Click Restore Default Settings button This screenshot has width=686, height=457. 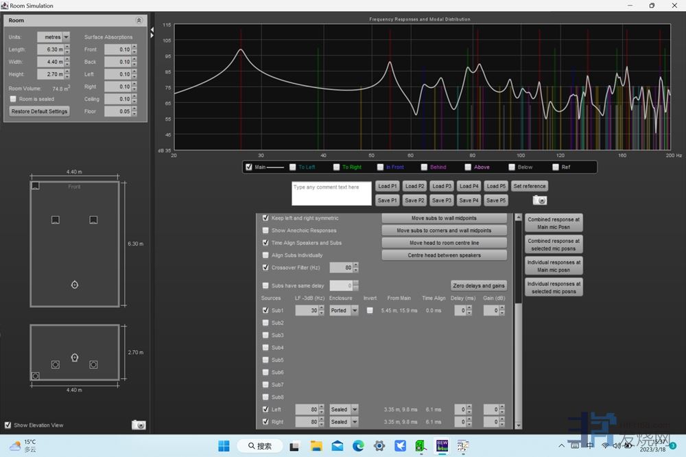39,111
